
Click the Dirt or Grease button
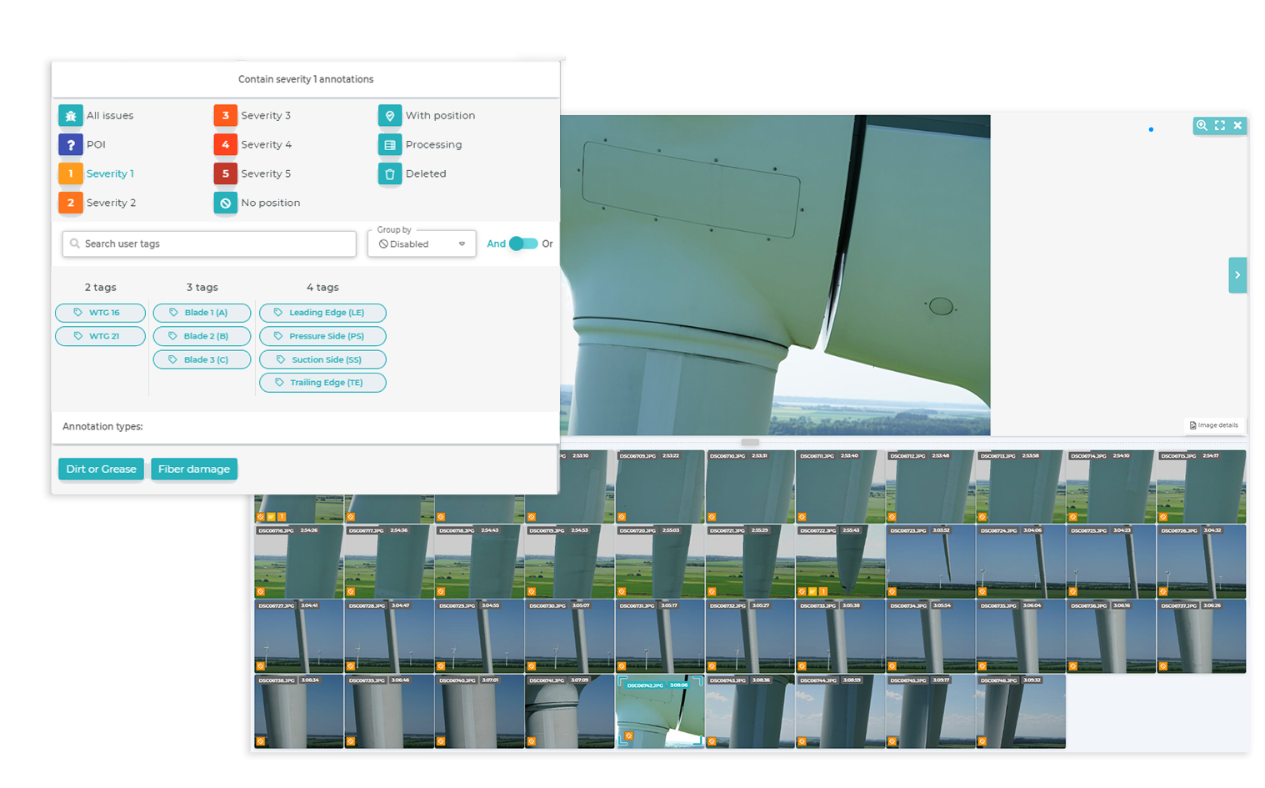click(x=101, y=469)
